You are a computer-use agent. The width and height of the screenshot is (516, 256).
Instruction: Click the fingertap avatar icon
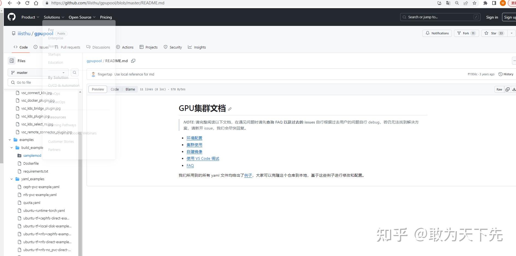(x=93, y=74)
